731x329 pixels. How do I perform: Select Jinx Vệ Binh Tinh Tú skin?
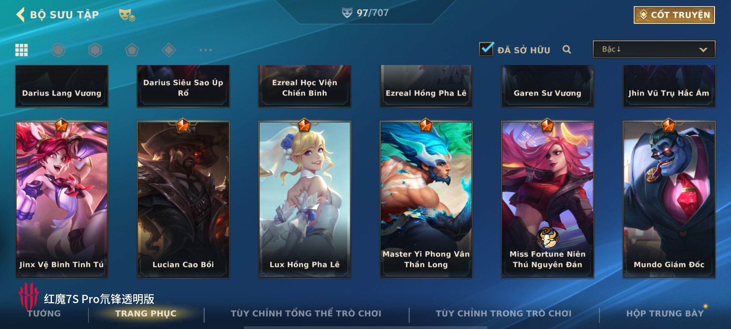pyautogui.click(x=62, y=200)
